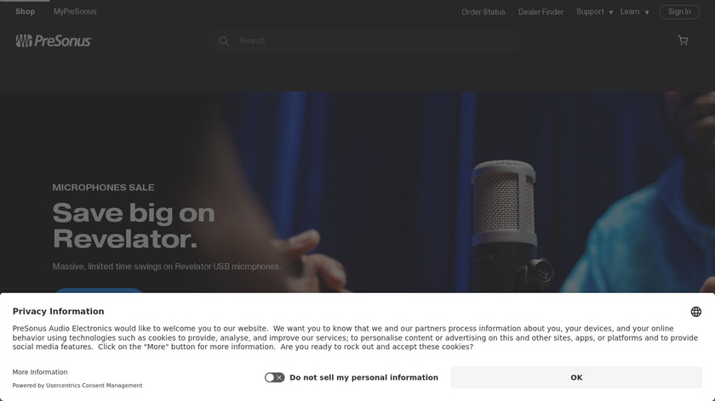Go to PreSonus logo homepage

coord(54,41)
